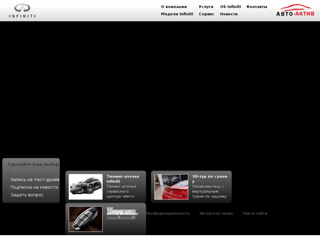320x240 pixels.
Task: Click the Ознакомьтесь с виртуальным туром text
Action: (x=210, y=192)
